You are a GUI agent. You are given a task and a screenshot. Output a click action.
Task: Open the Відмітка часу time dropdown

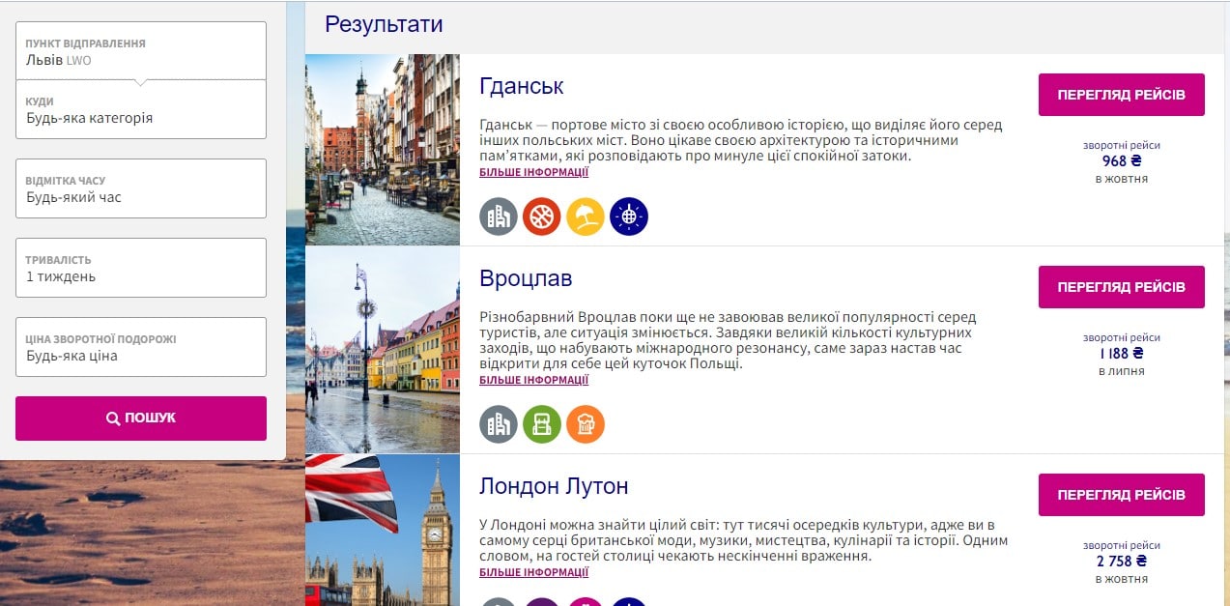[x=141, y=188]
